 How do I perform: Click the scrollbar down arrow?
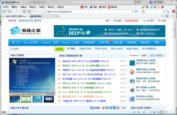click(175, 109)
